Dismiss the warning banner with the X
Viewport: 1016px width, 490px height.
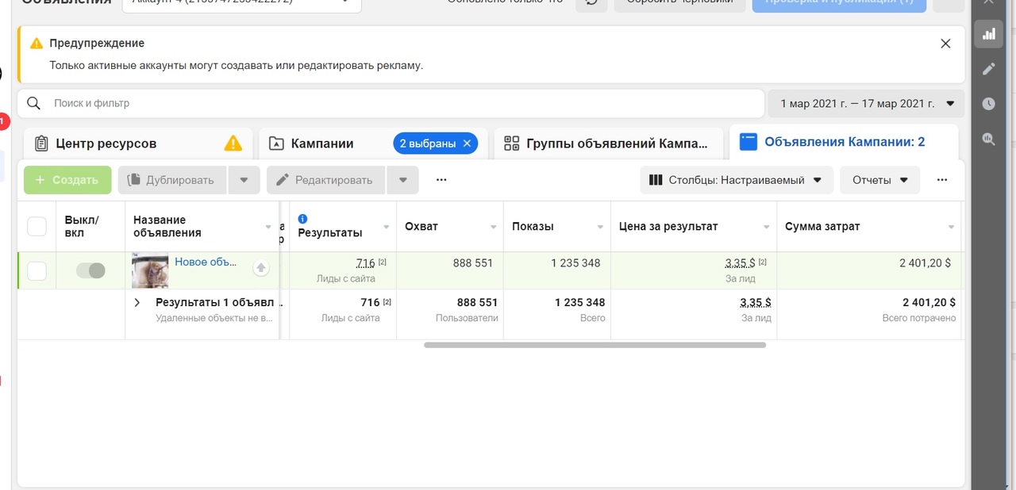pos(945,44)
